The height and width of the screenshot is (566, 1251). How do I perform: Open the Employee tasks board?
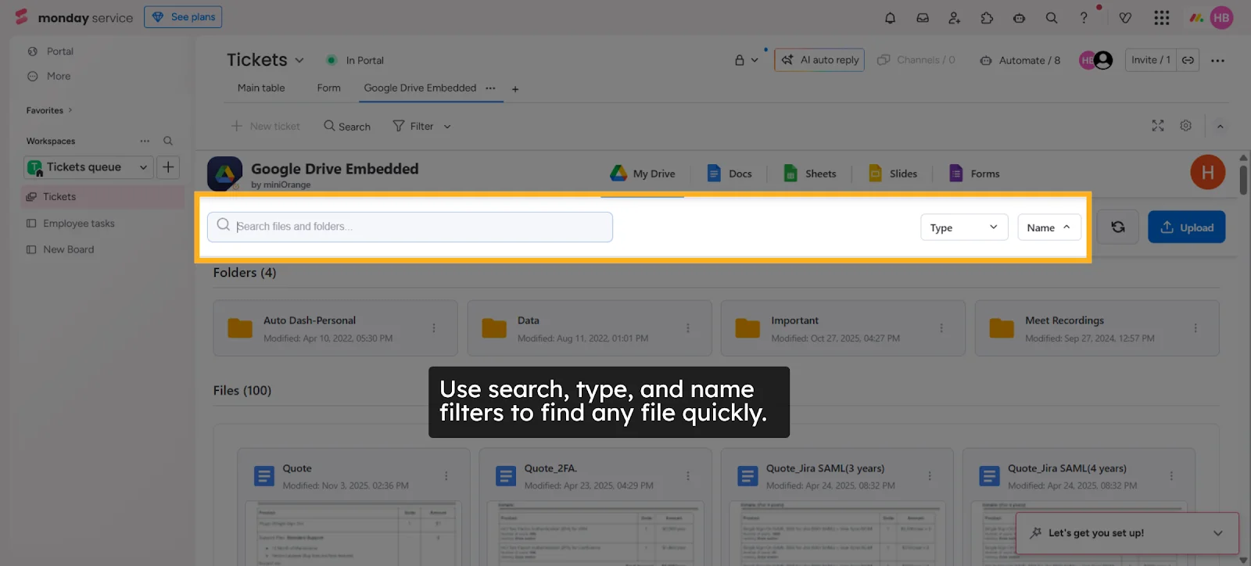[78, 224]
